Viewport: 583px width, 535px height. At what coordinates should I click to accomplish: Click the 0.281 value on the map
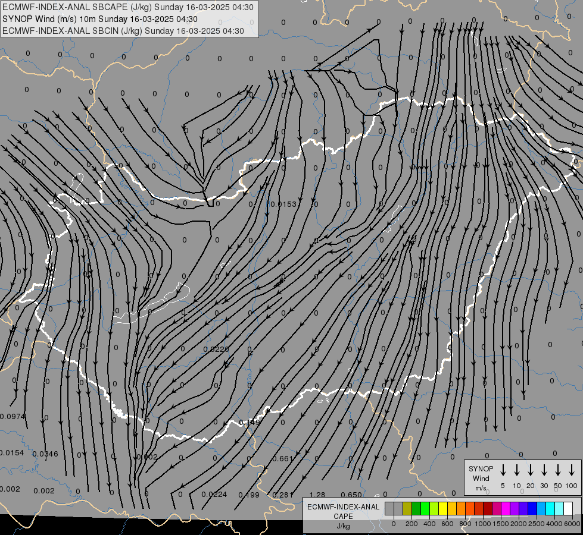(283, 495)
